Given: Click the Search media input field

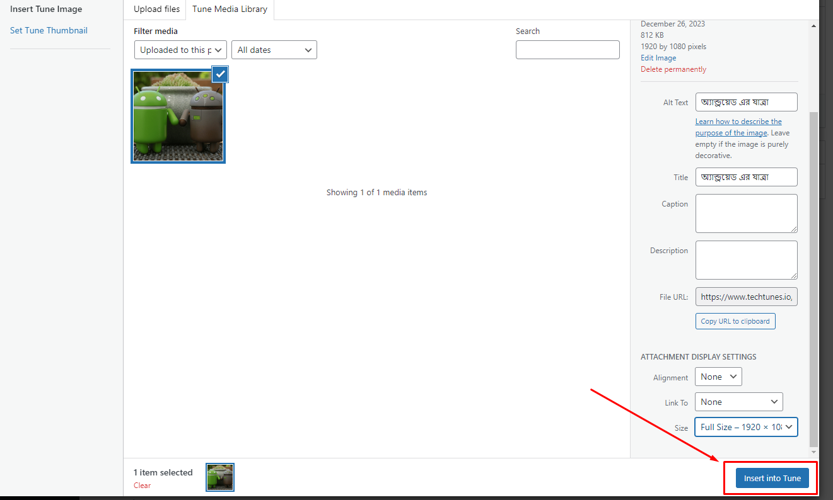Looking at the screenshot, I should 568,50.
